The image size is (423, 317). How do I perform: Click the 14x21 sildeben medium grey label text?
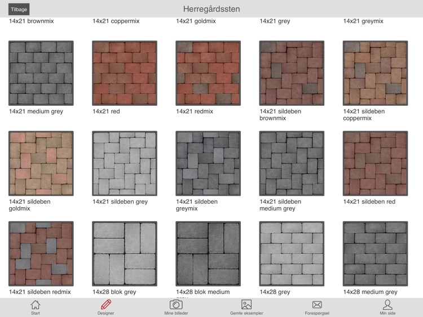click(x=280, y=205)
